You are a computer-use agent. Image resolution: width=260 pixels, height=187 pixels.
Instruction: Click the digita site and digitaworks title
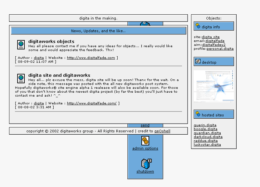coord(59,75)
